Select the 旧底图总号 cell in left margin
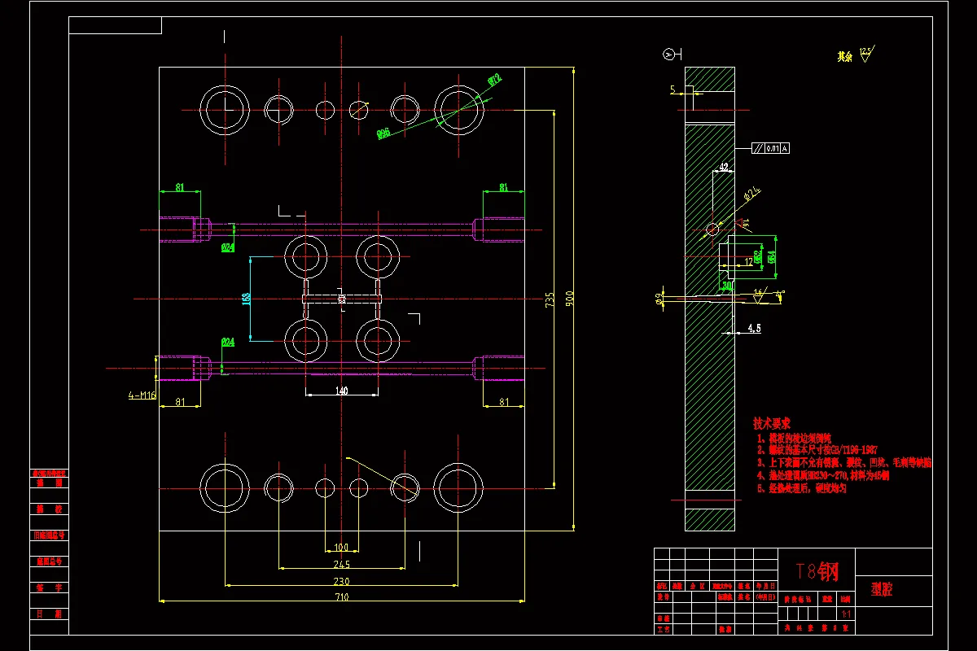 (x=48, y=535)
